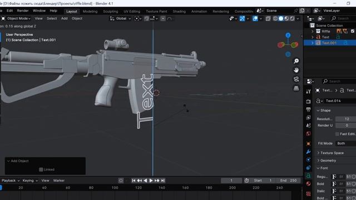Switch to the Modeling workspace tab
356x200 pixels.
pos(90,11)
